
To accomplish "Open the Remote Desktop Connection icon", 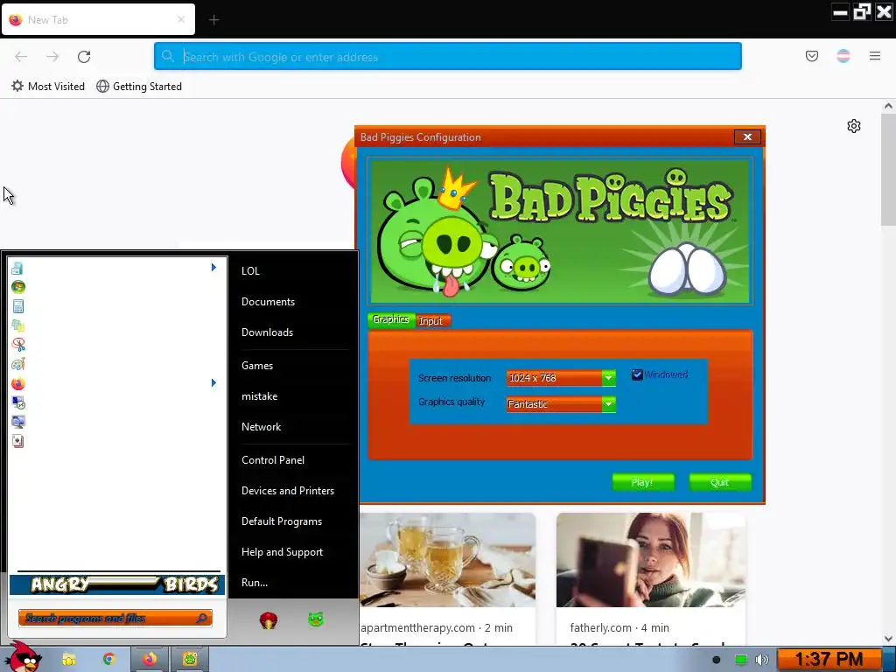I will point(17,402).
